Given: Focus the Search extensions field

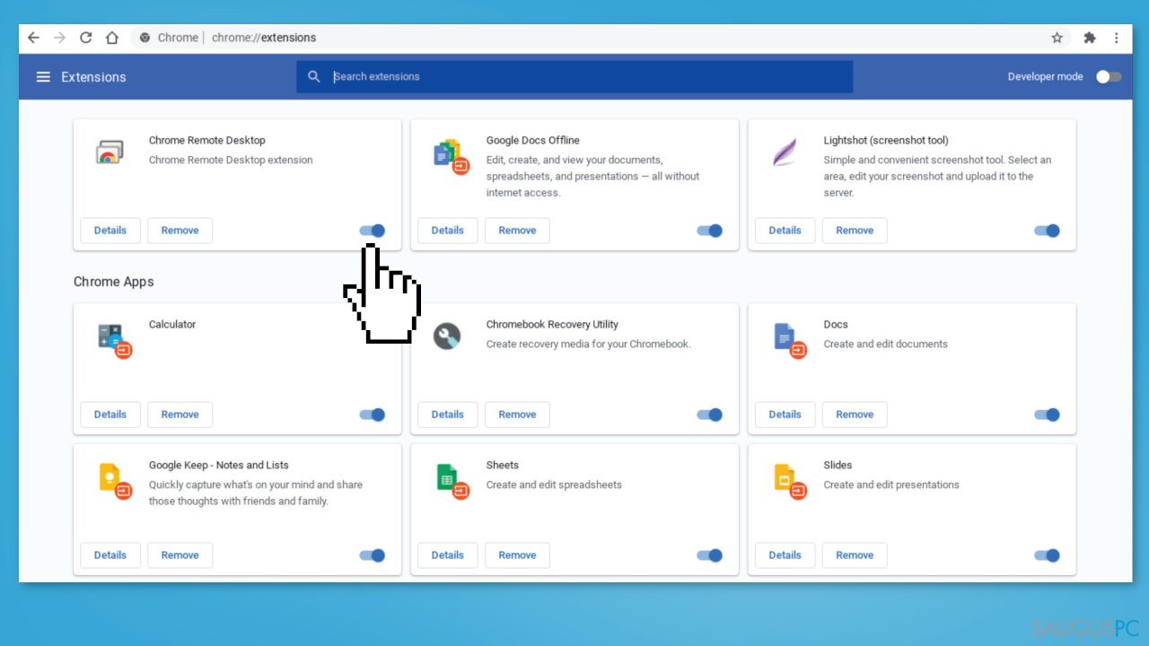Looking at the screenshot, I should click(574, 76).
